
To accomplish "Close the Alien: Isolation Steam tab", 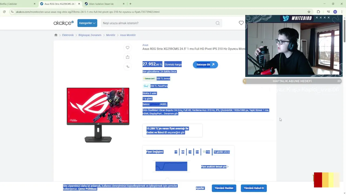I will 124,4.
